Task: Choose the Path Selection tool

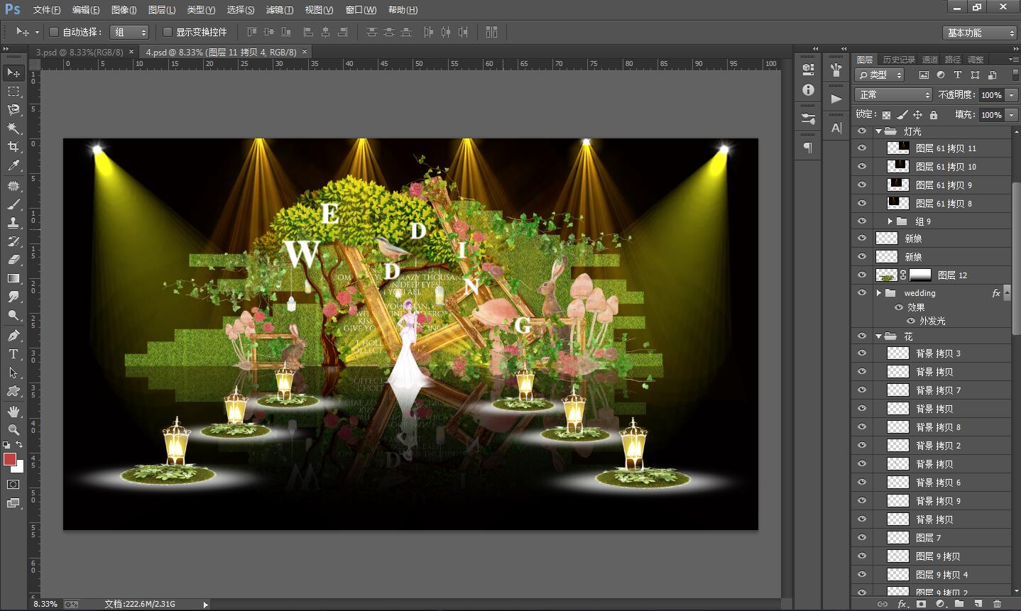Action: [13, 373]
